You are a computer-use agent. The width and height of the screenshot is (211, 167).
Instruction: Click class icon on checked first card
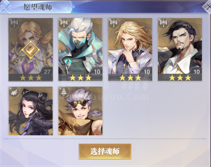pos(14,23)
